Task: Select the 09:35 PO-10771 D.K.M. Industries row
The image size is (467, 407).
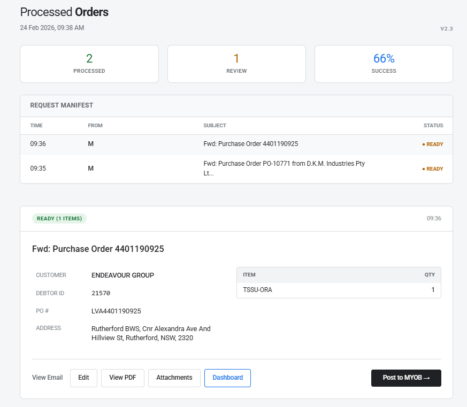Action: pos(236,168)
